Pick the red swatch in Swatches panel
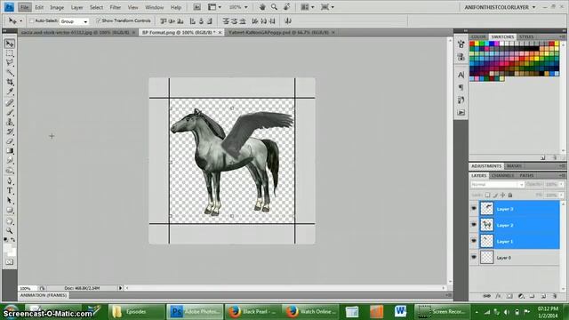Screen dimensions: 569x320 472,44
